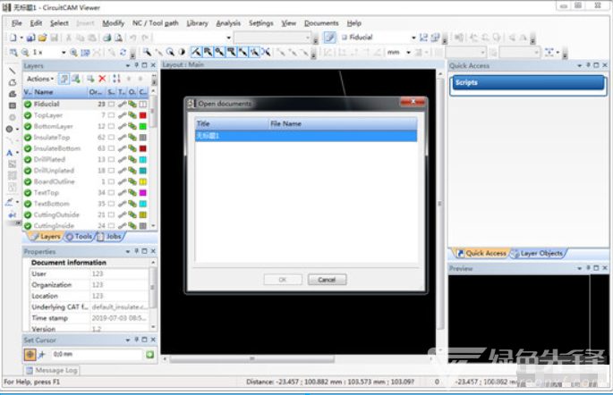613x395 pixels.
Task: Click the New document icon
Action: click(13, 38)
